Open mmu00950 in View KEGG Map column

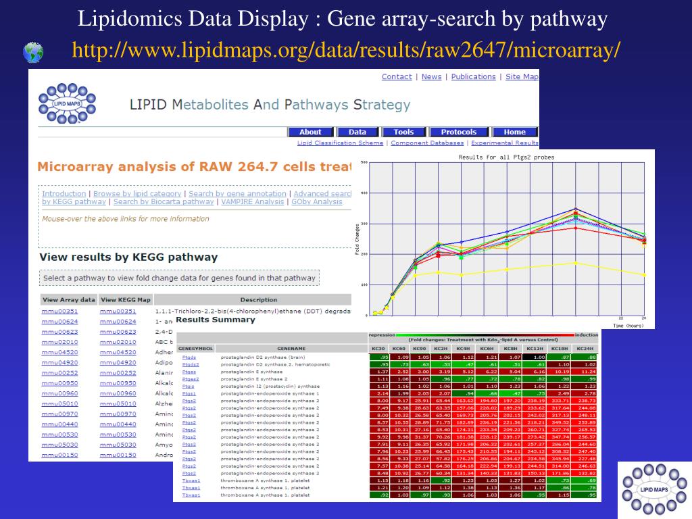(118, 383)
